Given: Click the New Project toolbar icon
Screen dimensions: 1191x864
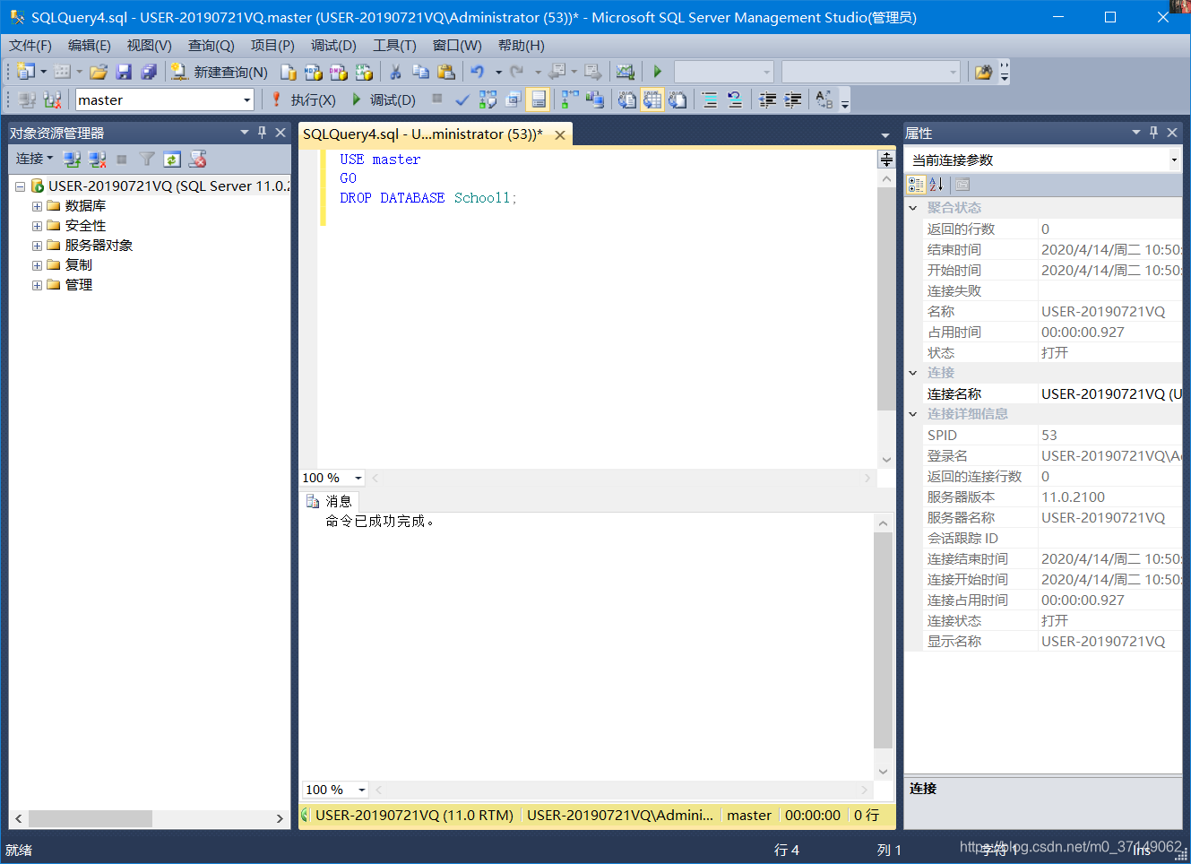Looking at the screenshot, I should point(26,72).
